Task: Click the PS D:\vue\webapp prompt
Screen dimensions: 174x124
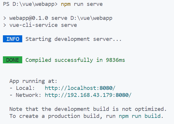Action: coord(30,4)
